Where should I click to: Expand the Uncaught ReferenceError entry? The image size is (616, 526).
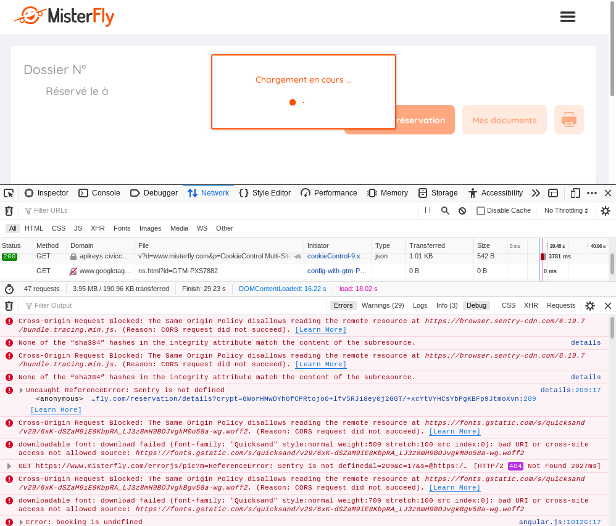[21, 390]
